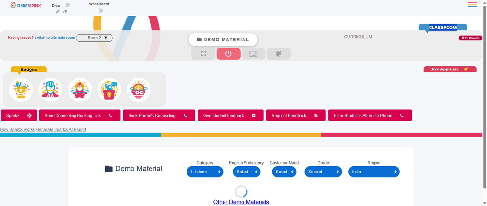
Task: Click the Give Applause button
Action: coord(450,69)
